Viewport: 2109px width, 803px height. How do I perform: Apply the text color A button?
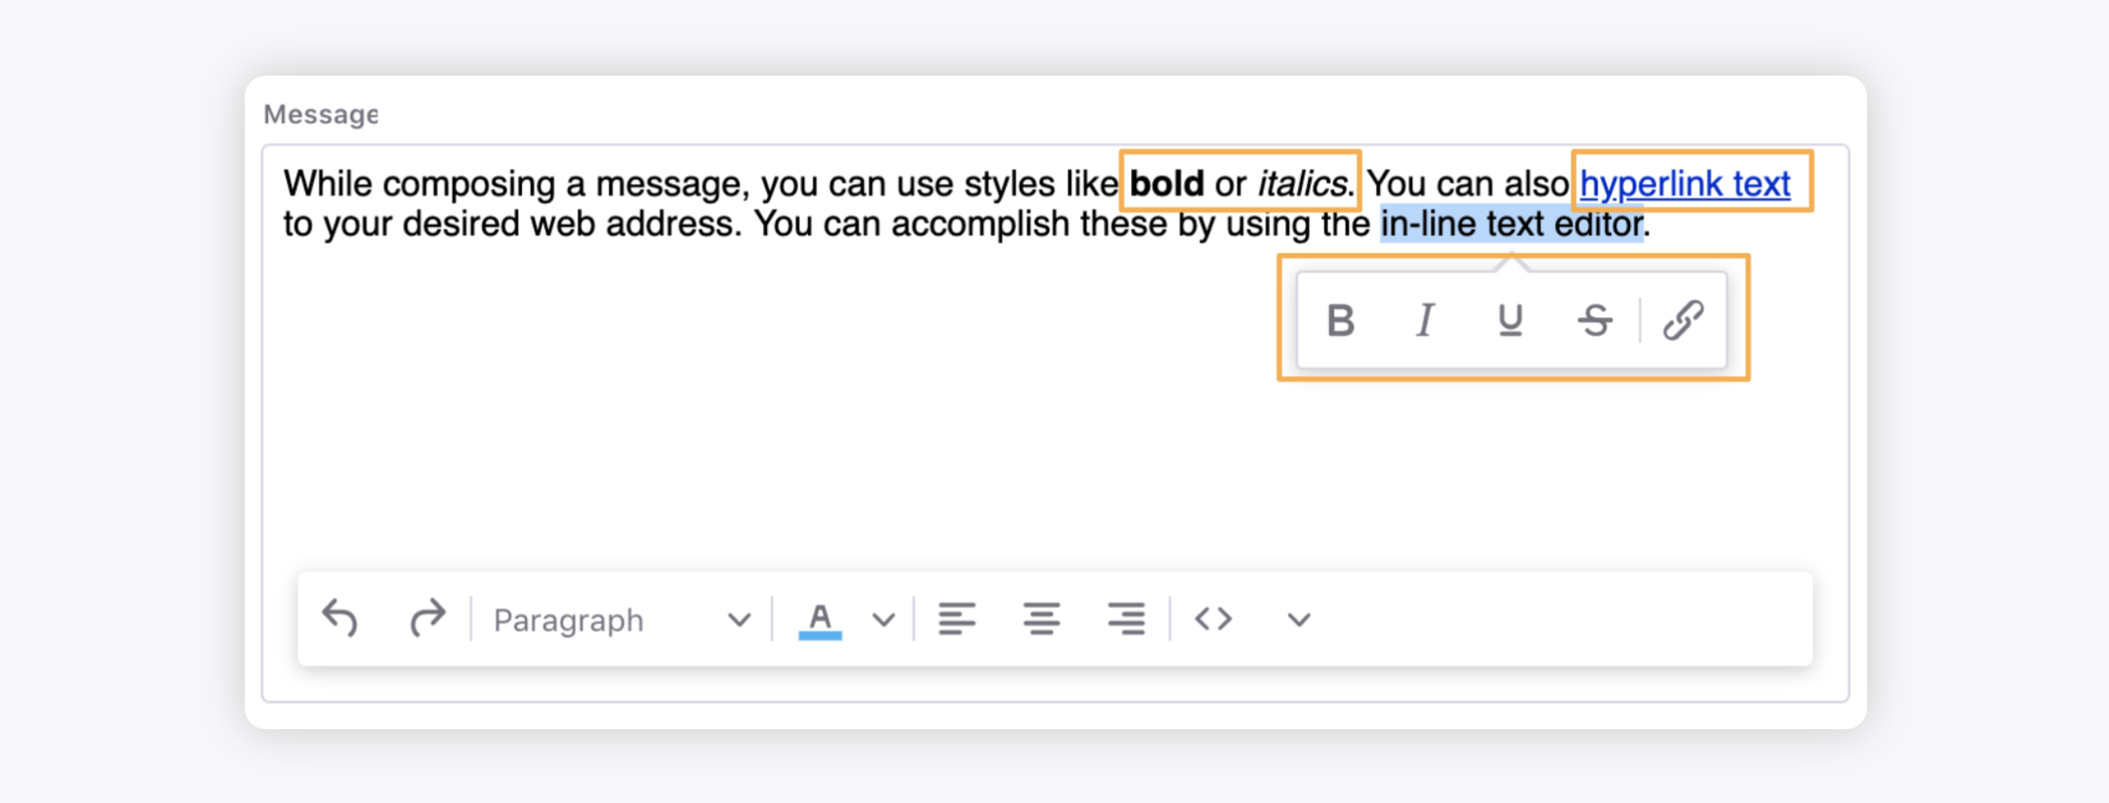[820, 620]
